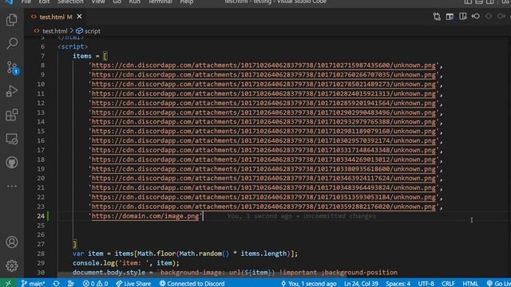Close the test.html tab
Screen dimensions: 511x287
tap(79, 16)
